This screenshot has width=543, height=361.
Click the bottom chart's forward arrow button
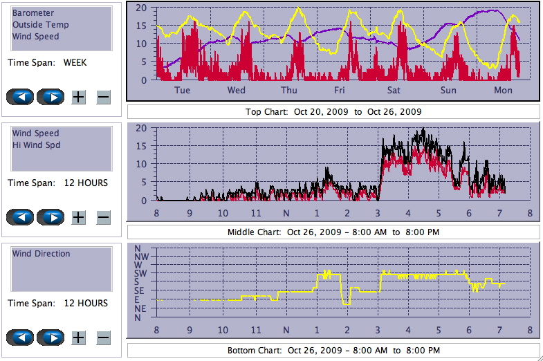[50, 337]
